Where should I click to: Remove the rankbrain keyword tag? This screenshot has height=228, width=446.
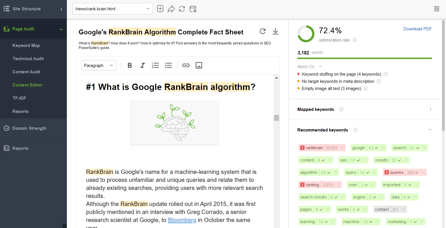pos(342,148)
